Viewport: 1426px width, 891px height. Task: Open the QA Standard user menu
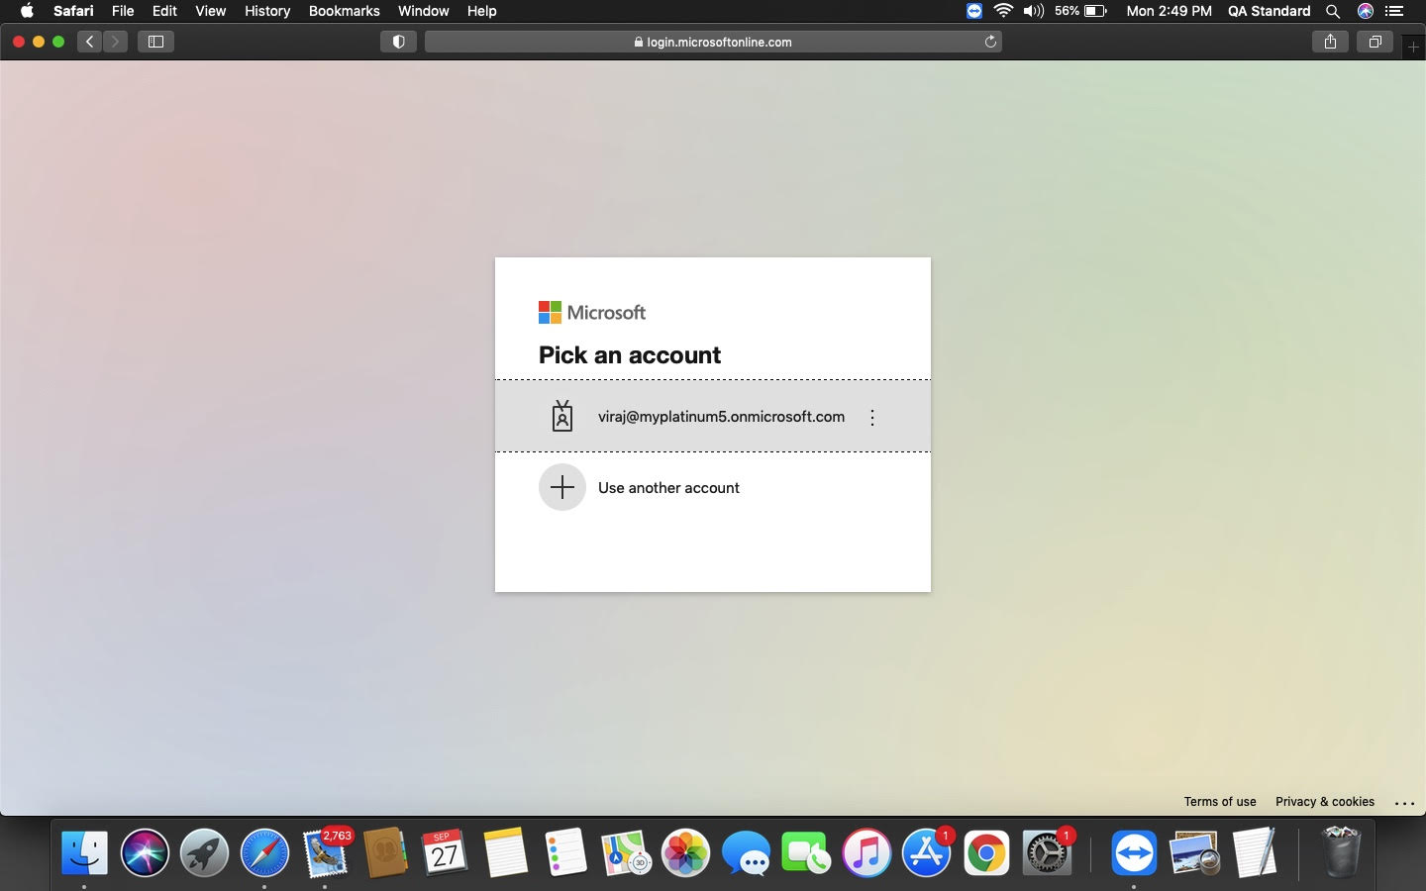click(x=1269, y=11)
